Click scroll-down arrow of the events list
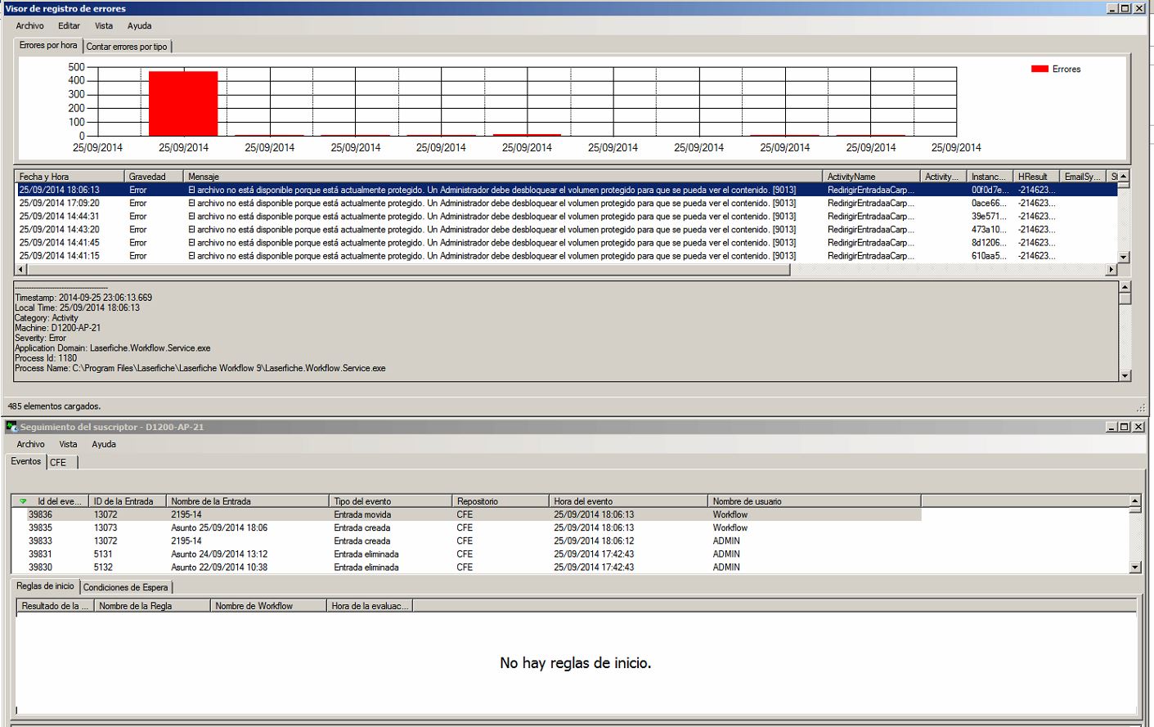 point(1134,567)
